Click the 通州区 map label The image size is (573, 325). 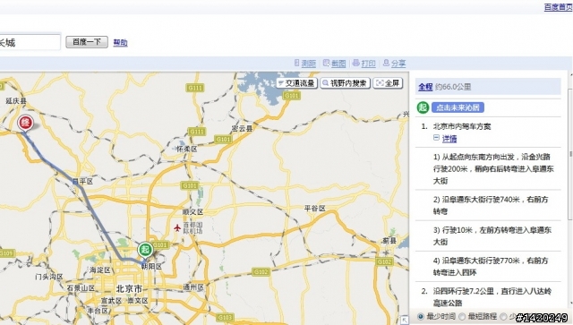point(193,287)
